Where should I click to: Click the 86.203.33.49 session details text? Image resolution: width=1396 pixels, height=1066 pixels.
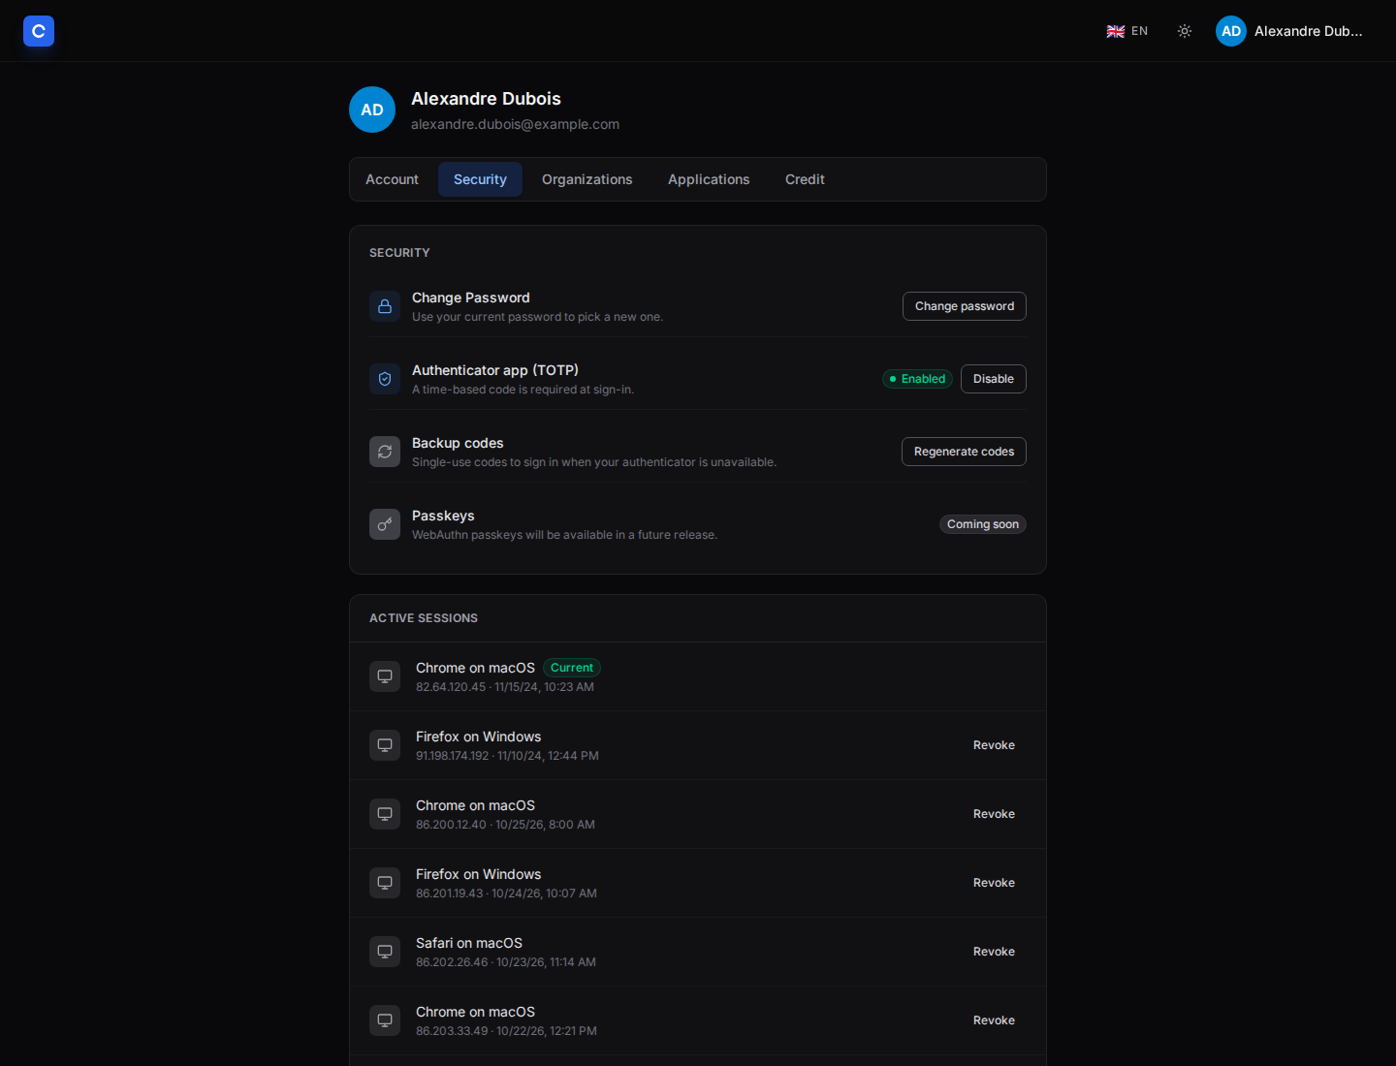(506, 1031)
